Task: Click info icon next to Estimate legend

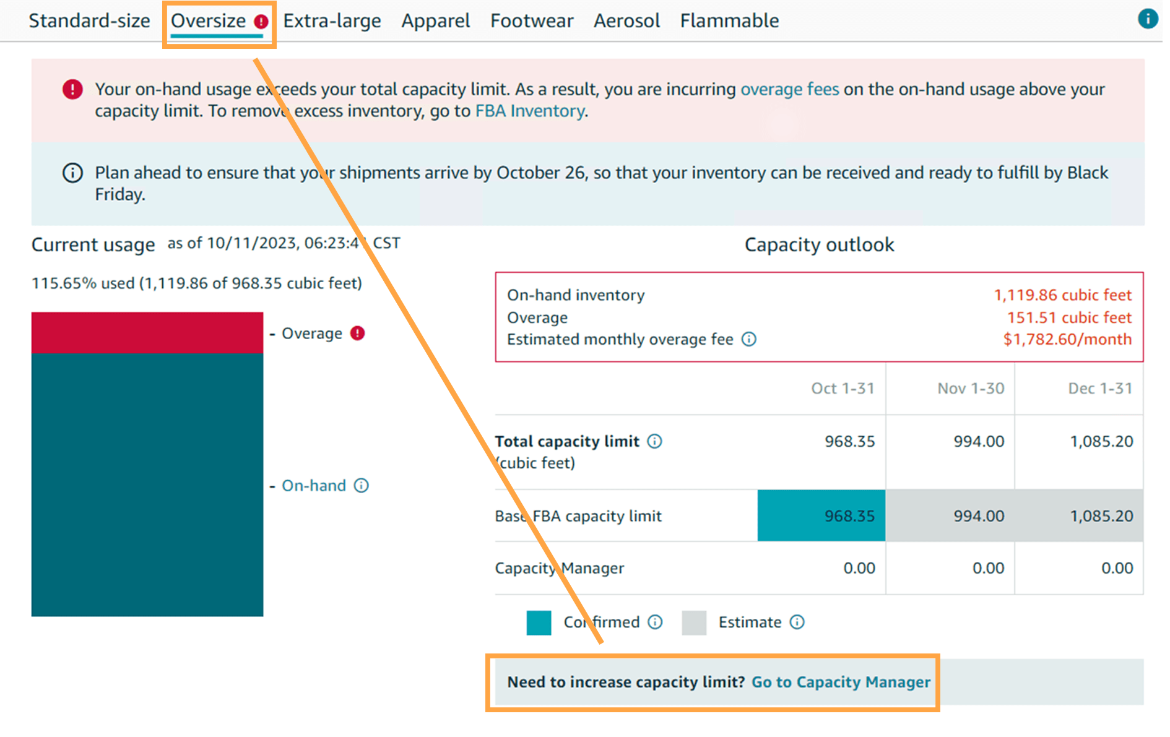Action: coord(797,622)
